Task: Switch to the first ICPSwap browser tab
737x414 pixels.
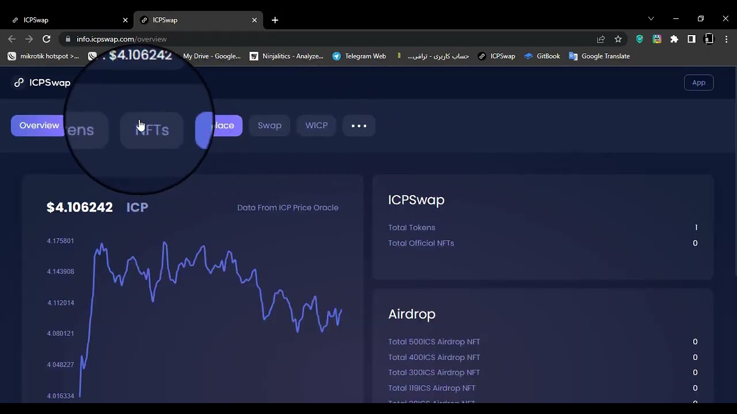Action: (69, 20)
